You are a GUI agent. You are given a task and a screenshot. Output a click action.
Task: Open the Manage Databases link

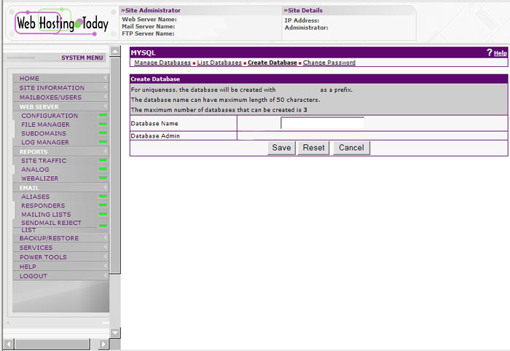[162, 63]
